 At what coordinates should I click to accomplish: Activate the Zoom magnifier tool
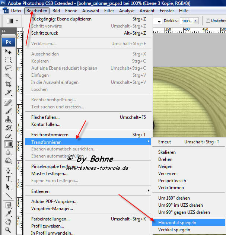[x=8, y=230]
